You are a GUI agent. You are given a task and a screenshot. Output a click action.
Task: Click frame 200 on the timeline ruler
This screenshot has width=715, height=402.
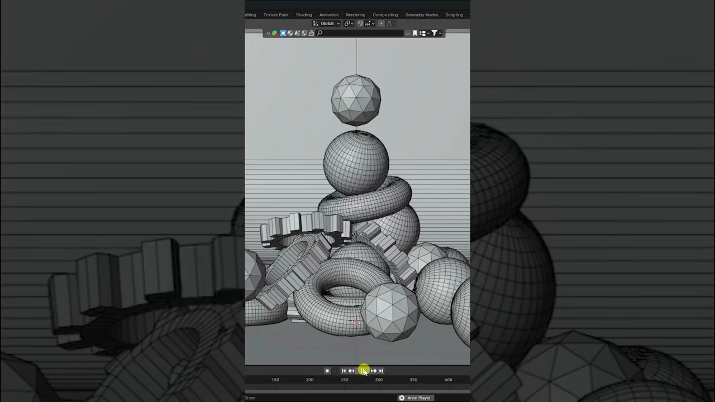click(x=309, y=380)
